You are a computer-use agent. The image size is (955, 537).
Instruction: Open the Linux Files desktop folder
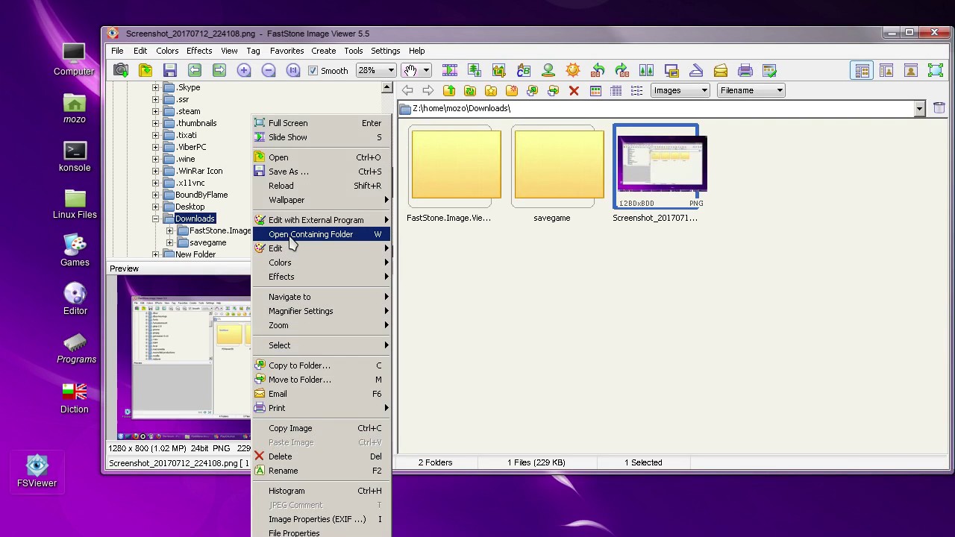(75, 204)
